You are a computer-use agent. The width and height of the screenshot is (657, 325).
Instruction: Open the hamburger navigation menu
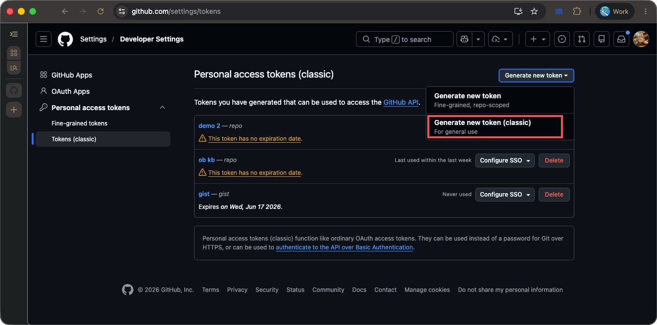(x=44, y=39)
